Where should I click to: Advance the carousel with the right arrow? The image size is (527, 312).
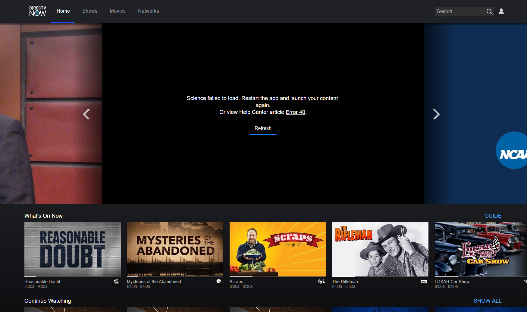pyautogui.click(x=436, y=114)
